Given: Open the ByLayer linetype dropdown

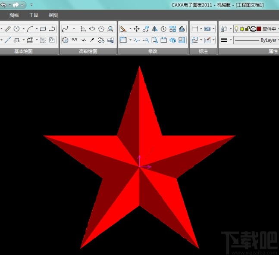Looking at the screenshot, I should (x=256, y=40).
